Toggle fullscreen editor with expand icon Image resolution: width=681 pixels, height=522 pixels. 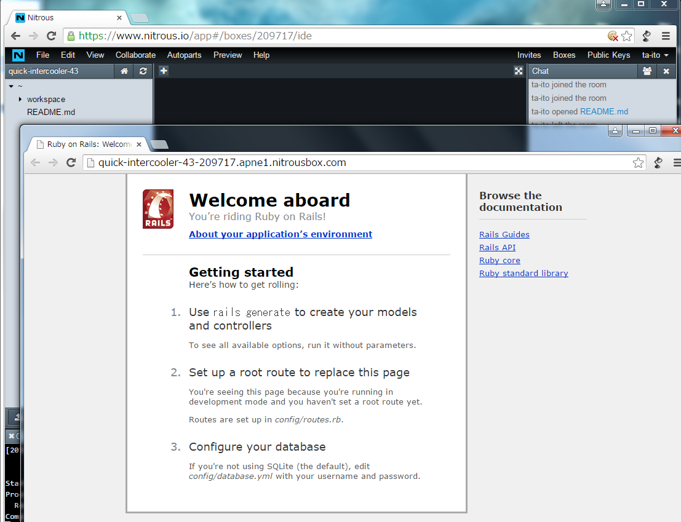click(x=519, y=71)
